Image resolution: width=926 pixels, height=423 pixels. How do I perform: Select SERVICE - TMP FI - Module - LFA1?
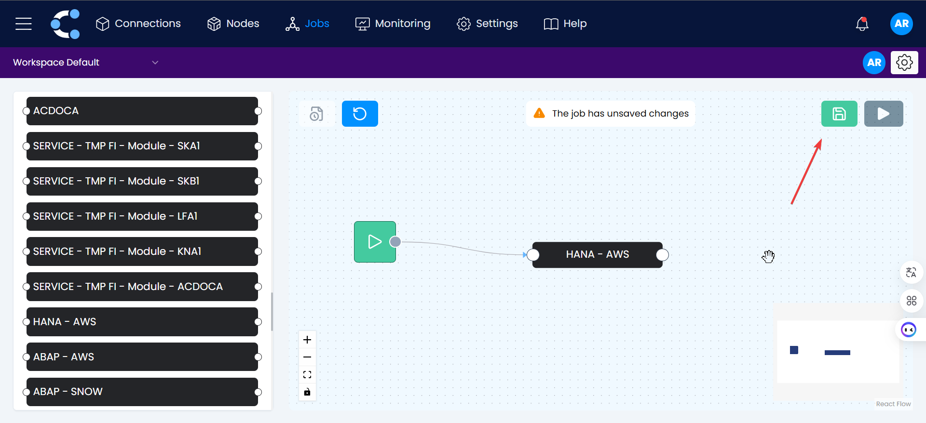pos(142,216)
